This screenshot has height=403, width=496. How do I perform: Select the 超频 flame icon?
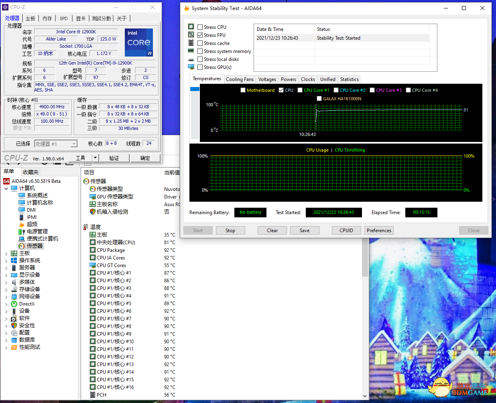tap(22, 224)
